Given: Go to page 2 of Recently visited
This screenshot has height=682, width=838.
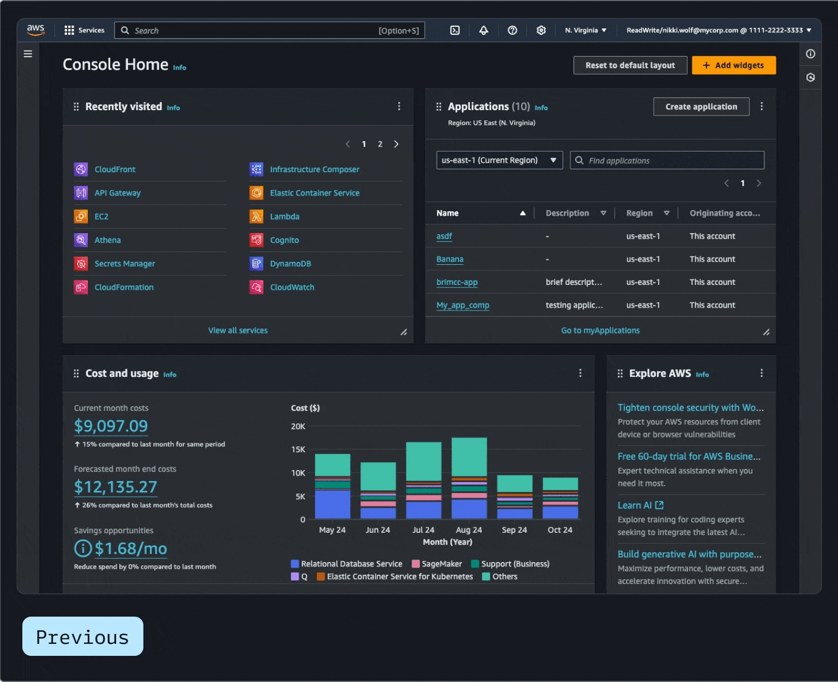Looking at the screenshot, I should (x=380, y=144).
